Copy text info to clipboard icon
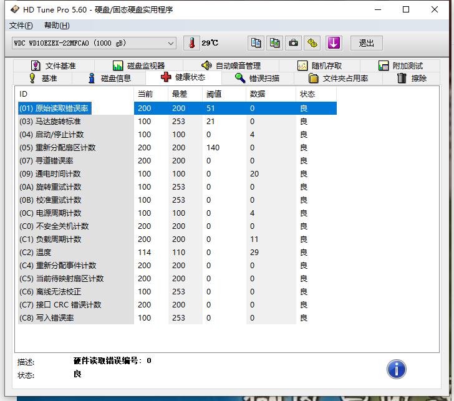Image resolution: width=454 pixels, height=401 pixels. click(256, 43)
